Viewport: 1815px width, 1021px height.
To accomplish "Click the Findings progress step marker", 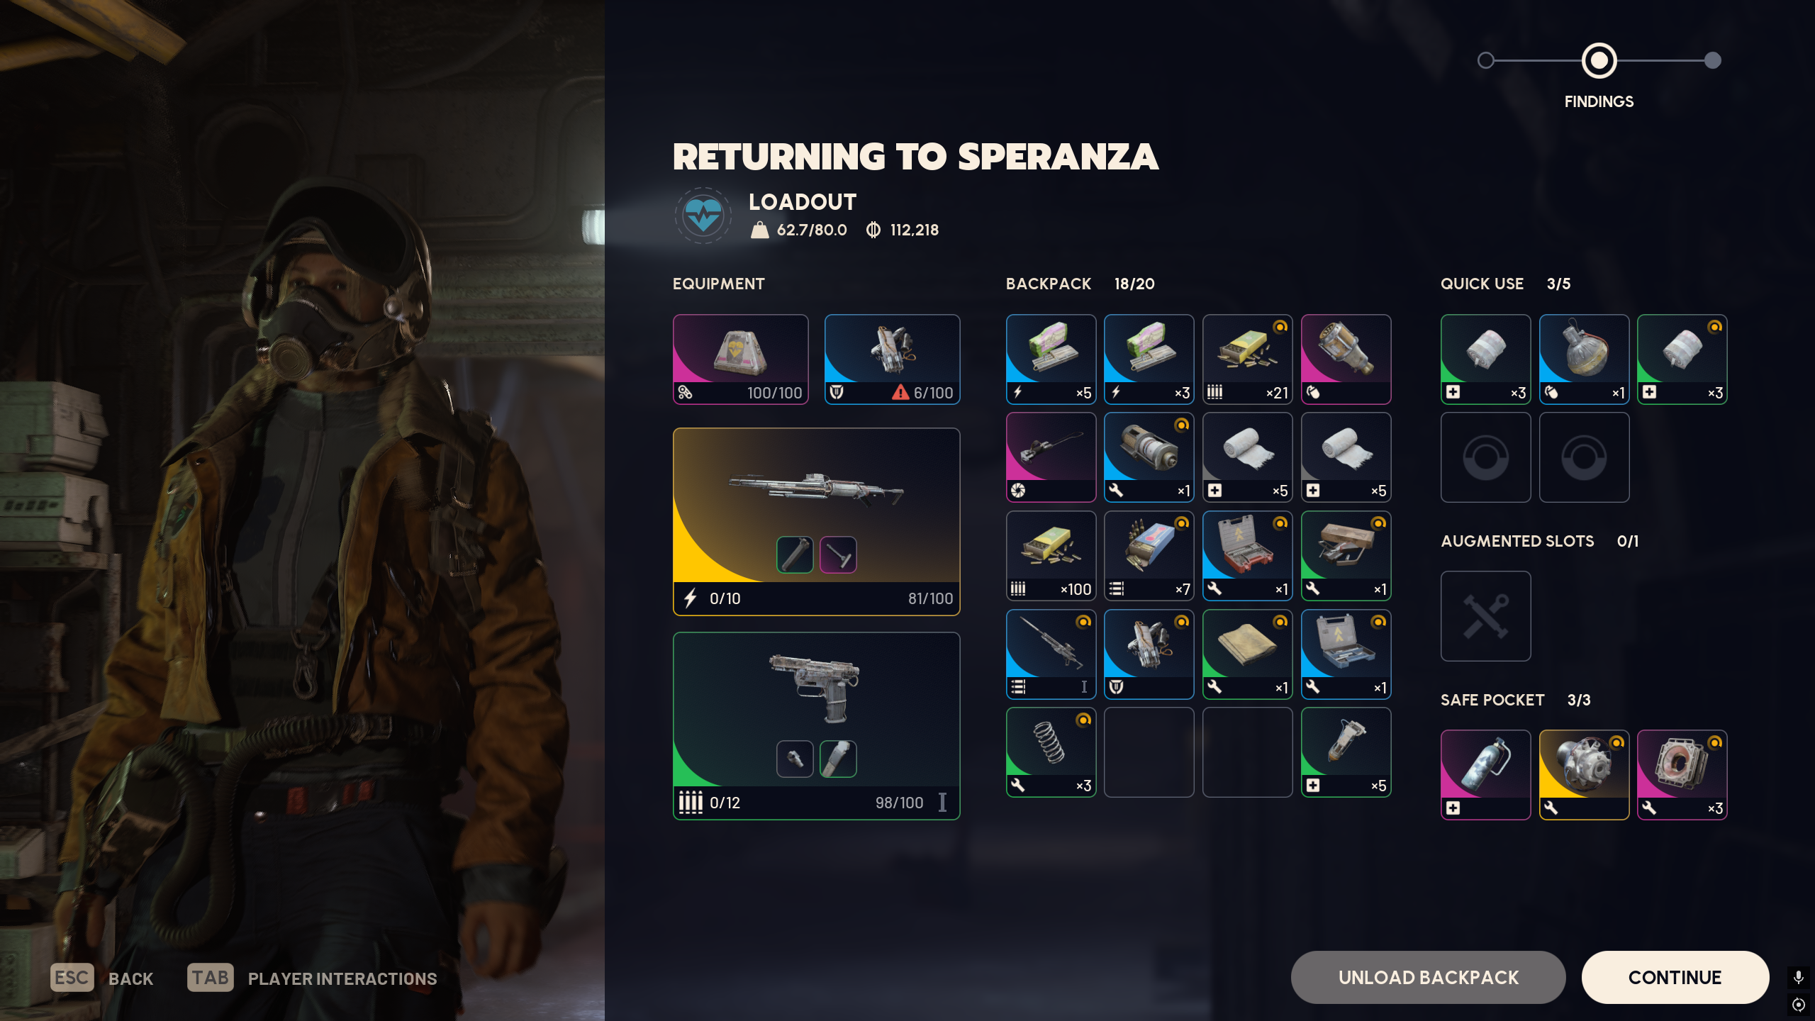I will [x=1599, y=61].
